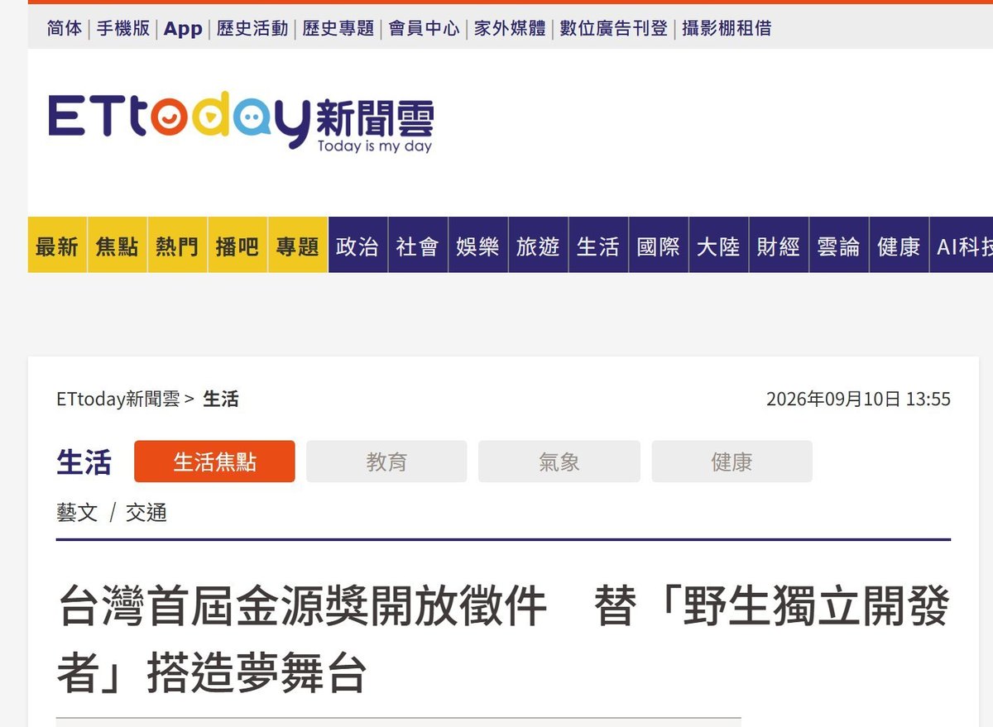The width and height of the screenshot is (993, 727).
Task: Open the 政治 news category
Action: (x=357, y=246)
